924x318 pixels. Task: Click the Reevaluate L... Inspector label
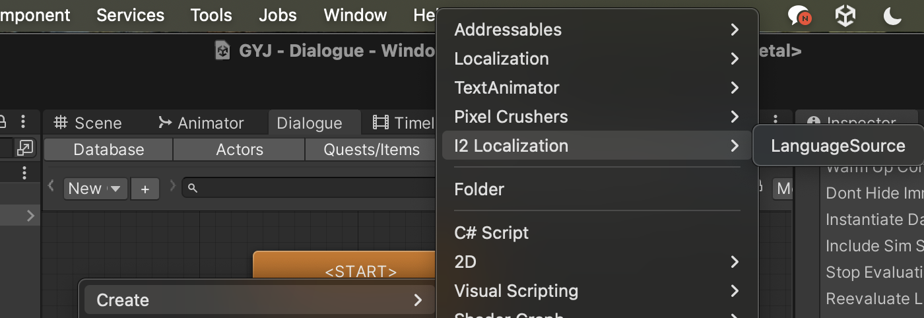pos(874,299)
